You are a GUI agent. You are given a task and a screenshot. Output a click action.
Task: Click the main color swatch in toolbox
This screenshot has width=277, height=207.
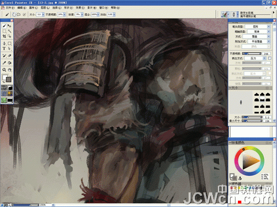tap(5, 77)
